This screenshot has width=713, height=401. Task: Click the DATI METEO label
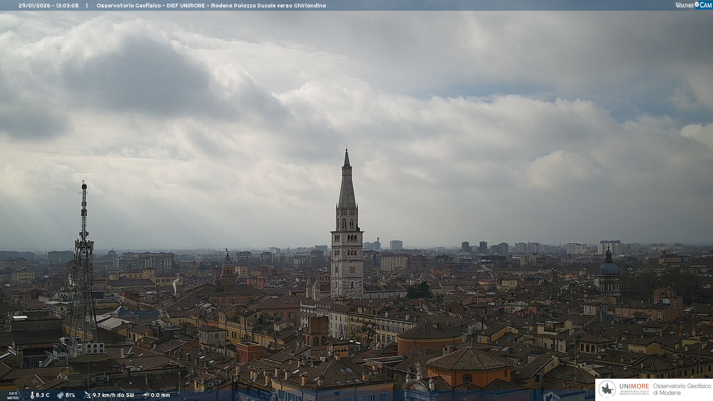tap(13, 395)
